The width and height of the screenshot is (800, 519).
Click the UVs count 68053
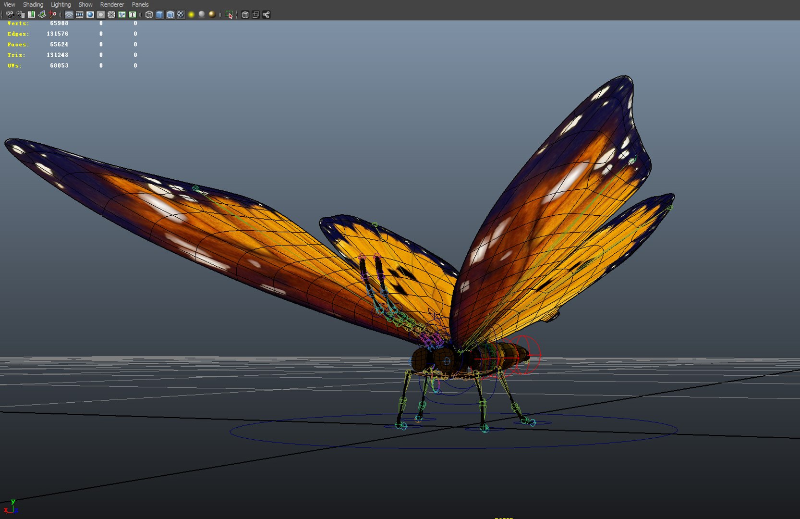pyautogui.click(x=59, y=65)
